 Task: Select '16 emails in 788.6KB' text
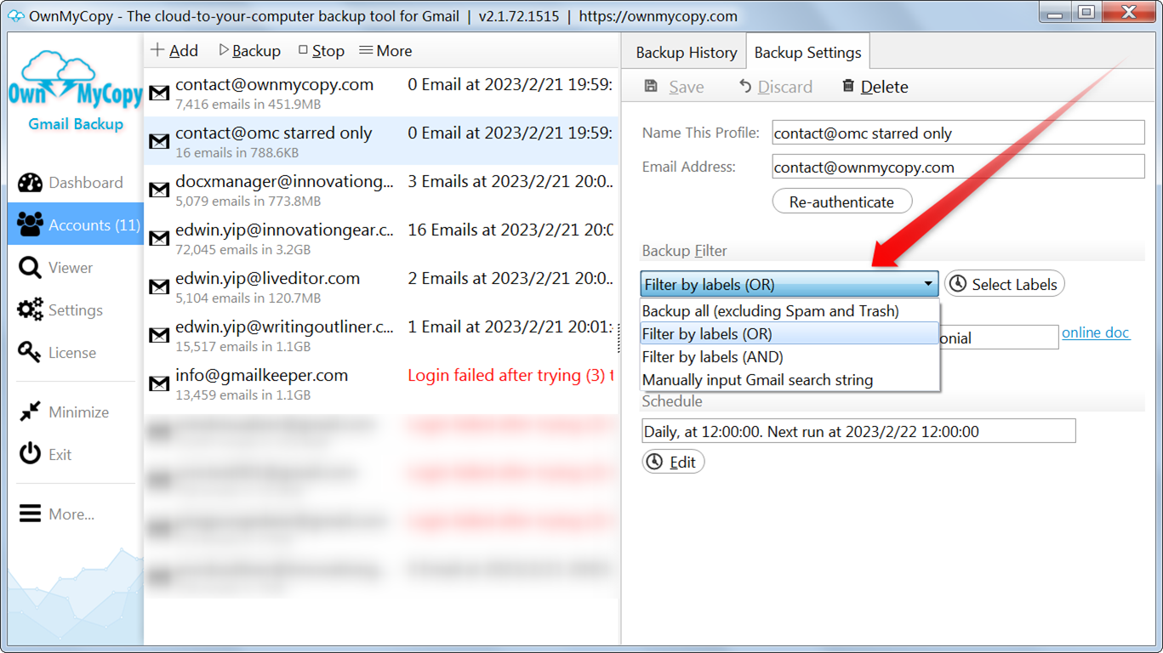(x=237, y=152)
